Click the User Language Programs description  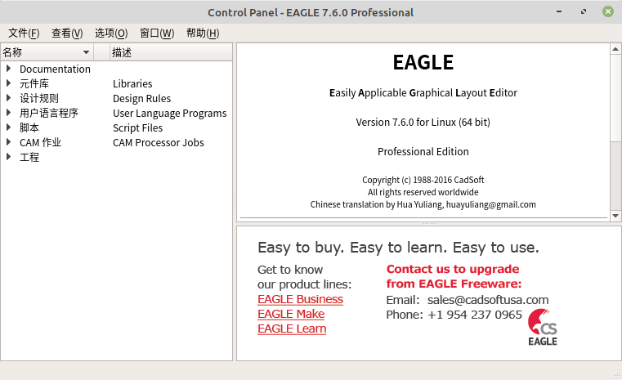pos(170,113)
